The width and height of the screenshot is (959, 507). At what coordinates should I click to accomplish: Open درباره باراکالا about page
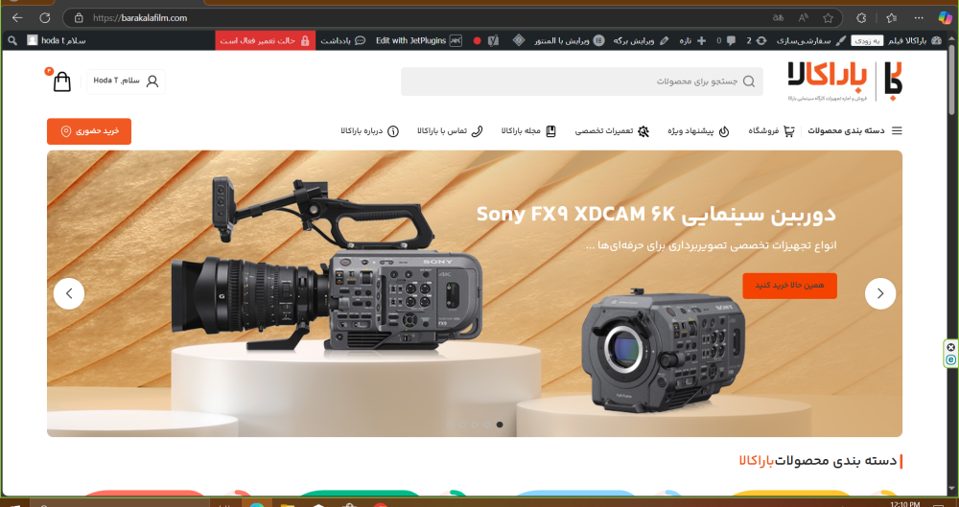370,131
